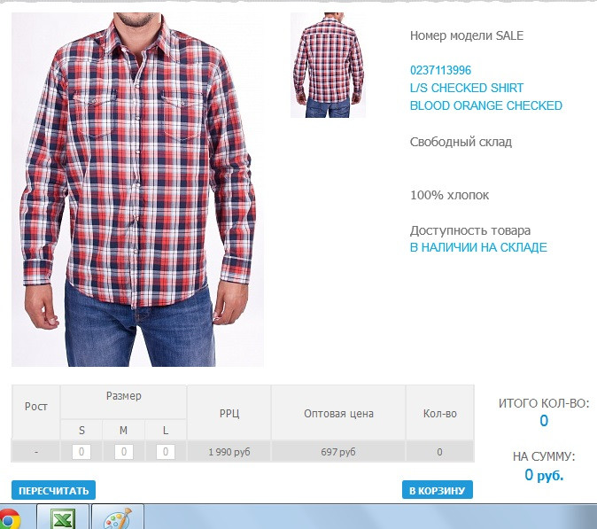This screenshot has height=529, width=597.
Task: Open the L/S CHECKED SHIRT link
Action: [467, 88]
